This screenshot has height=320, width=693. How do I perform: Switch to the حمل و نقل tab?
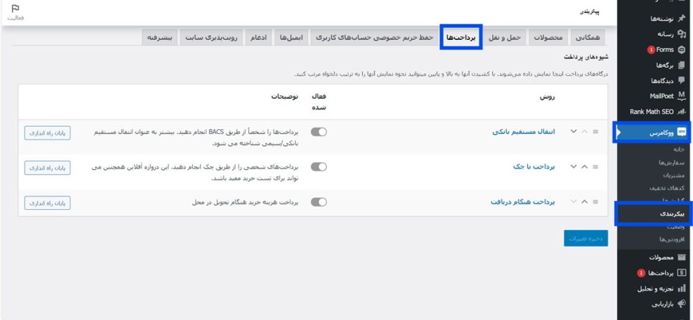click(505, 38)
